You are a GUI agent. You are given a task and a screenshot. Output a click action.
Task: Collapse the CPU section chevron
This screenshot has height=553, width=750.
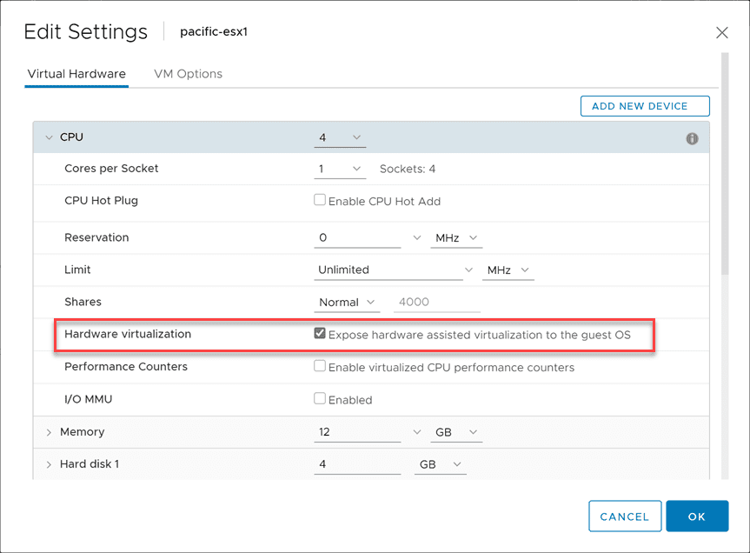50,137
